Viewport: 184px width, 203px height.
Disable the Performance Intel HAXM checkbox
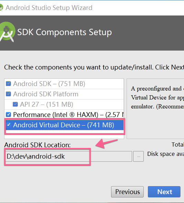[8, 115]
